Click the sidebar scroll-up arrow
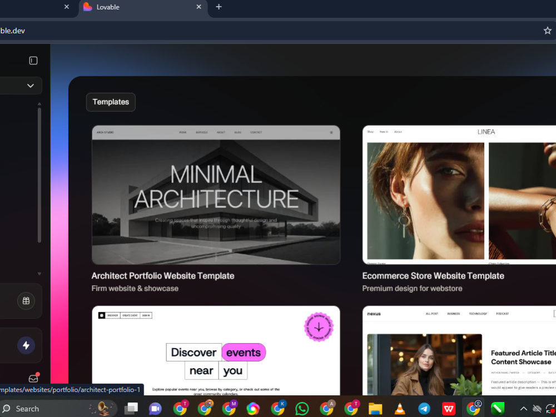The height and width of the screenshot is (417, 556). (39, 104)
